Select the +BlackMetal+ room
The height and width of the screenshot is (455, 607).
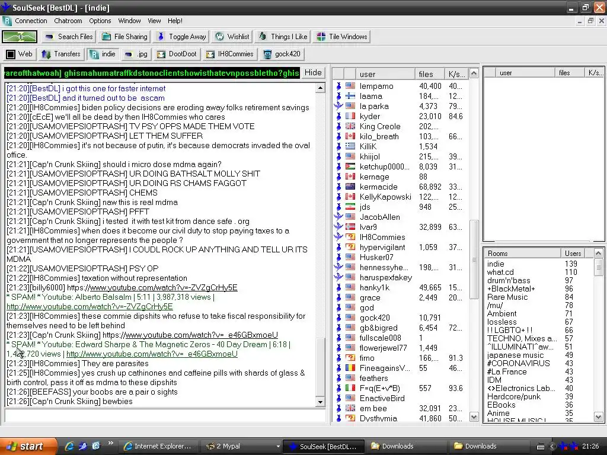click(511, 289)
